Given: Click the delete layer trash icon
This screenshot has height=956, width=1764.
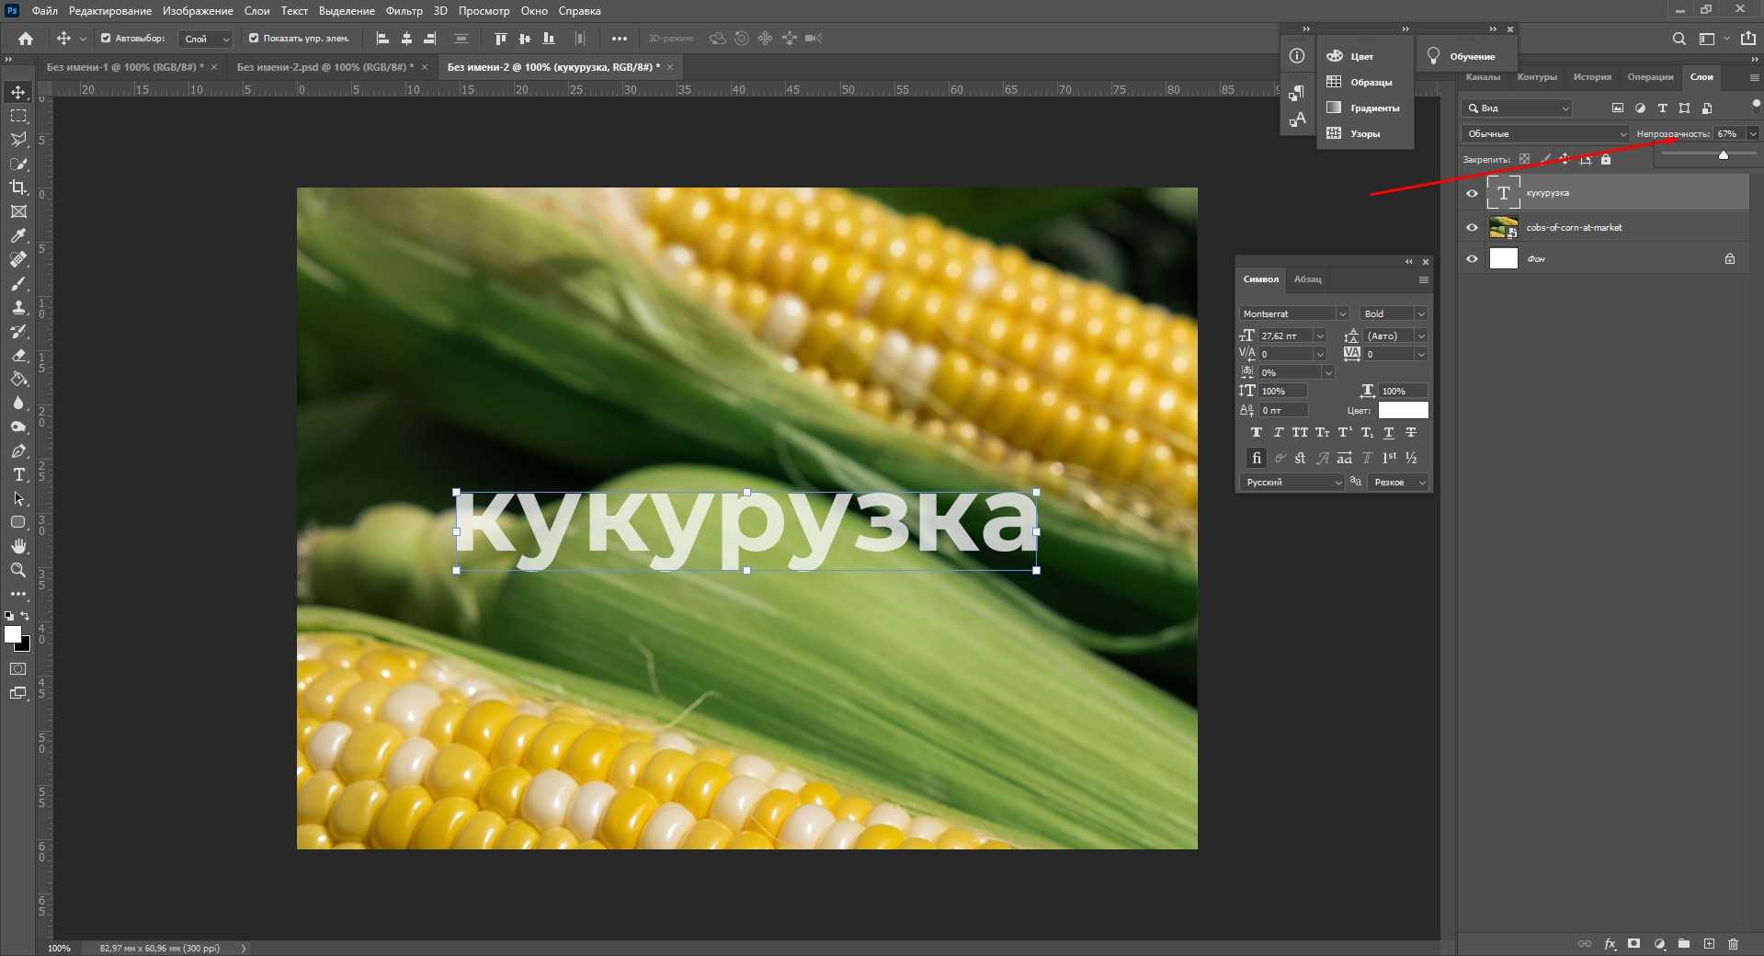Looking at the screenshot, I should (1733, 944).
